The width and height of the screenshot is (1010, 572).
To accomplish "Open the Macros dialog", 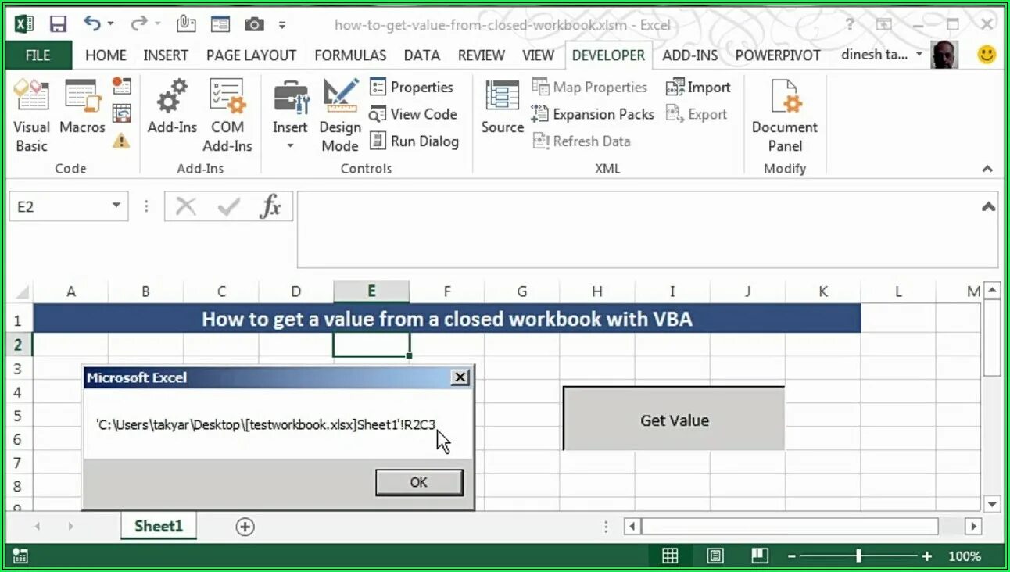I will pyautogui.click(x=82, y=107).
